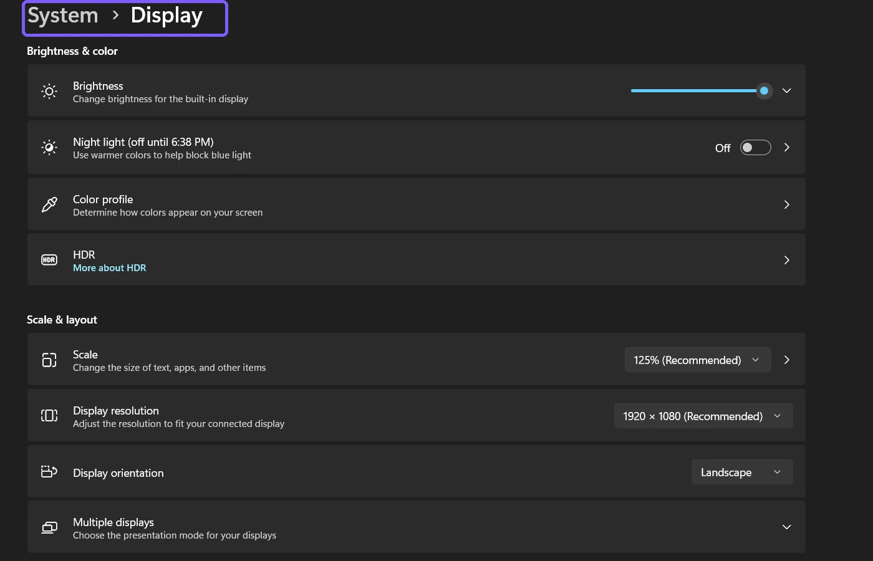Click 'Determine how colors appear on your screen'

168,213
